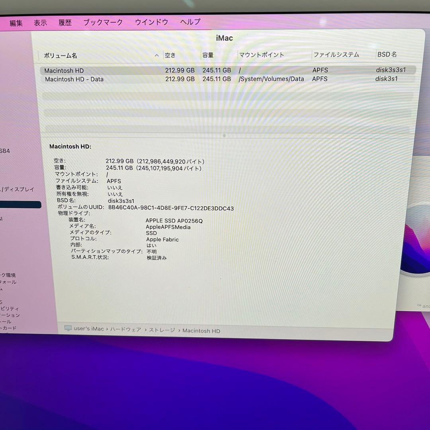Image resolution: width=430 pixels, height=430 pixels.
Task: Open the 編集 menu
Action: [16, 22]
